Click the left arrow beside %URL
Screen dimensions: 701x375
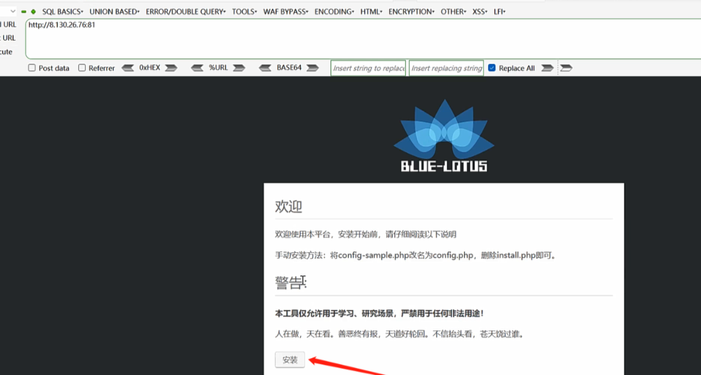(x=197, y=68)
